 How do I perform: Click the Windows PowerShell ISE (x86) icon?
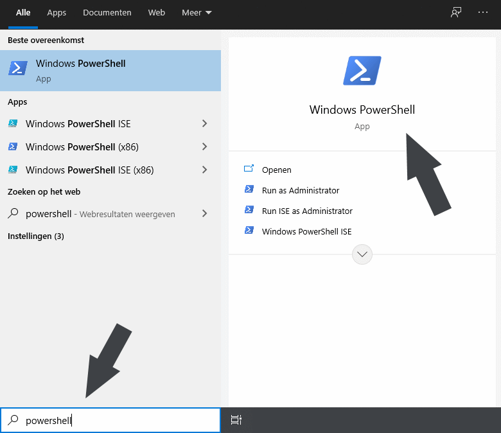point(13,170)
